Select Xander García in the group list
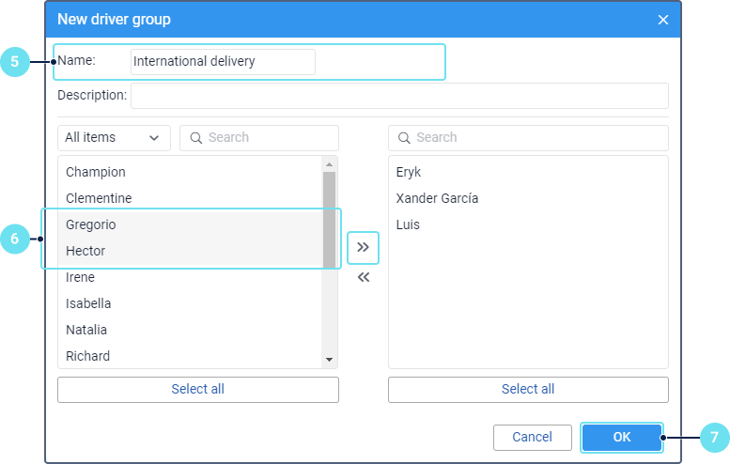Image resolution: width=730 pixels, height=464 pixels. (x=437, y=198)
